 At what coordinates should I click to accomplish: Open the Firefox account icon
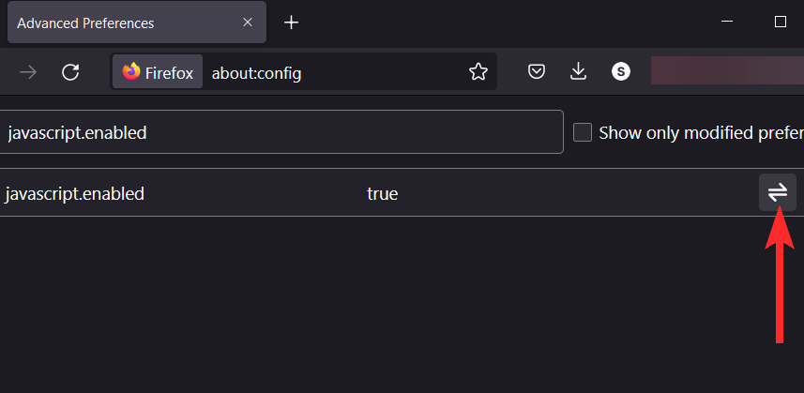tap(620, 72)
